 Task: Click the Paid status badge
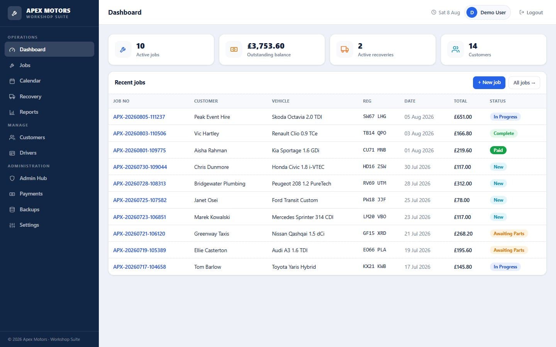click(498, 150)
